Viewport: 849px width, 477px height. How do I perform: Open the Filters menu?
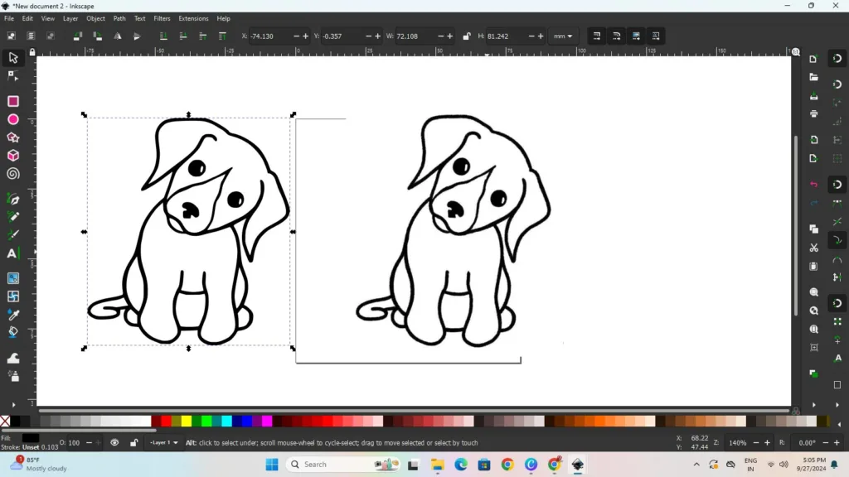tap(162, 18)
